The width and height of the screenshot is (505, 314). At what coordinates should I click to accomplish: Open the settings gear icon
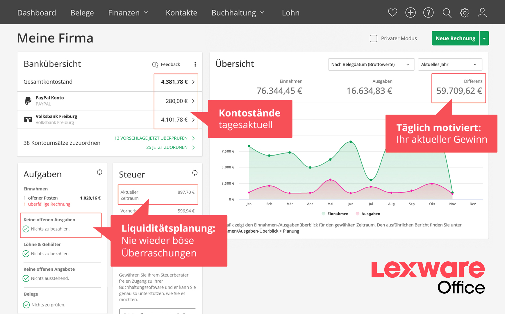464,13
